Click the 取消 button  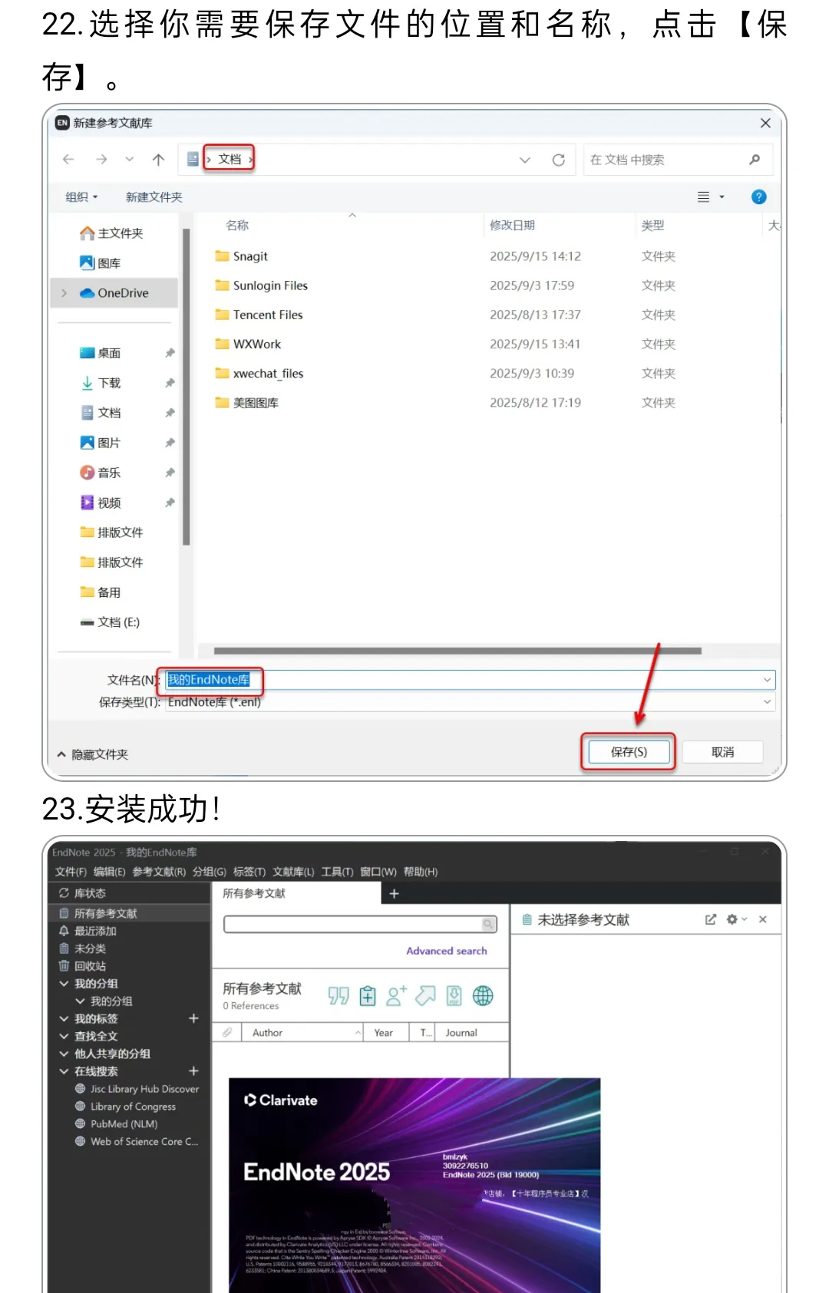[722, 752]
